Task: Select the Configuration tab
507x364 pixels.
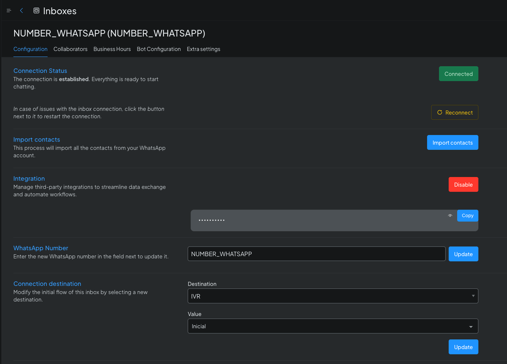Action: point(30,49)
